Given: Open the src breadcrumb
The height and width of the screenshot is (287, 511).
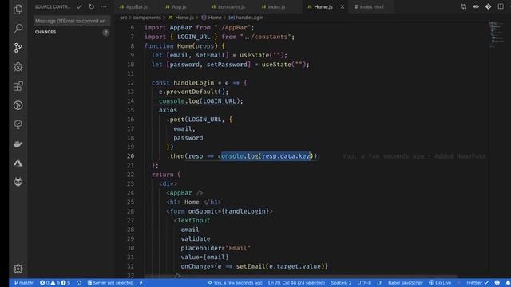Looking at the screenshot, I should pyautogui.click(x=123, y=18).
